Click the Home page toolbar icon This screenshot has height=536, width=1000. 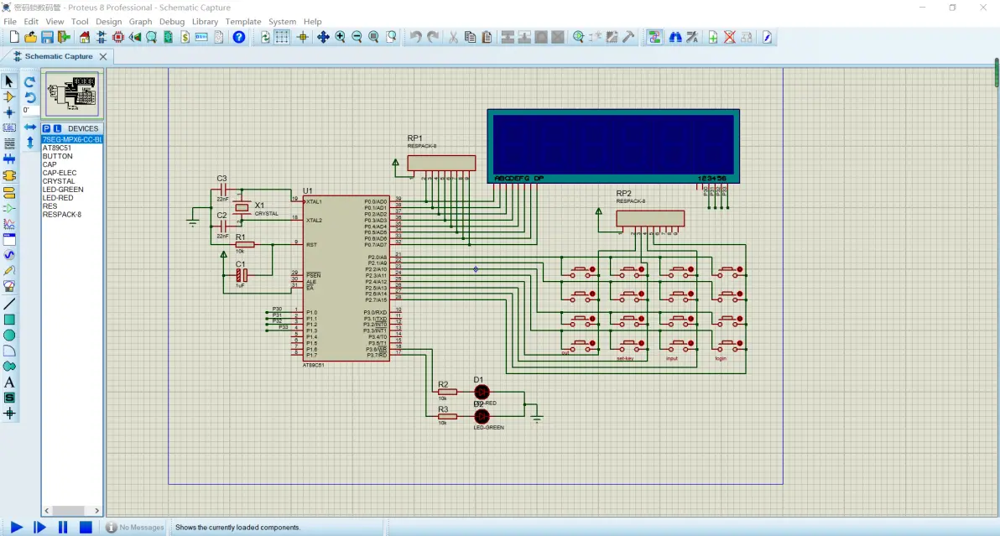pyautogui.click(x=85, y=37)
